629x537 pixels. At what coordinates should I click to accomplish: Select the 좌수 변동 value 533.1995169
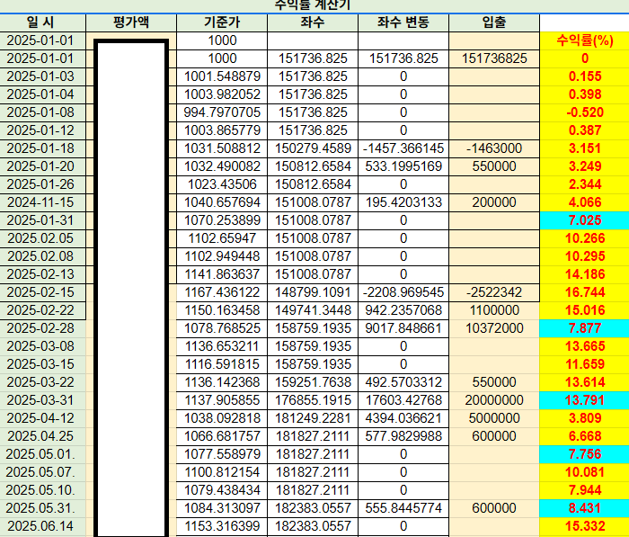(403, 166)
